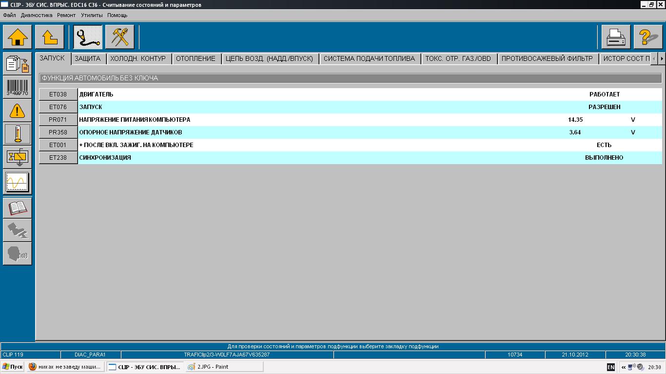Switch to ТОКС. ОТР. ГАЗ./OBD tab

[458, 58]
